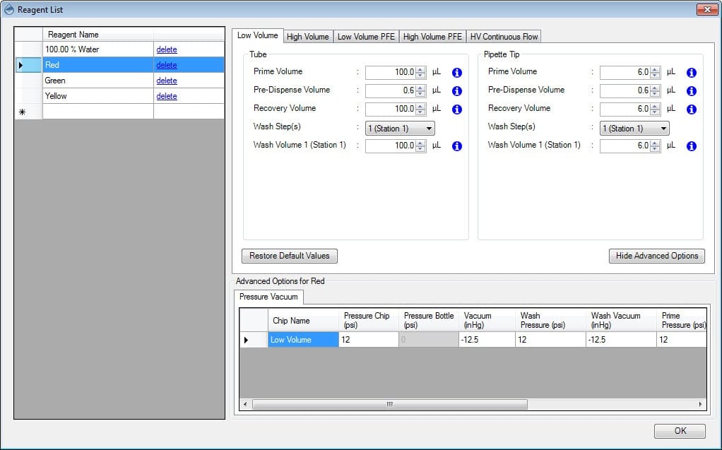Click info icon beside Pipette Tip Prime Volume

691,73
